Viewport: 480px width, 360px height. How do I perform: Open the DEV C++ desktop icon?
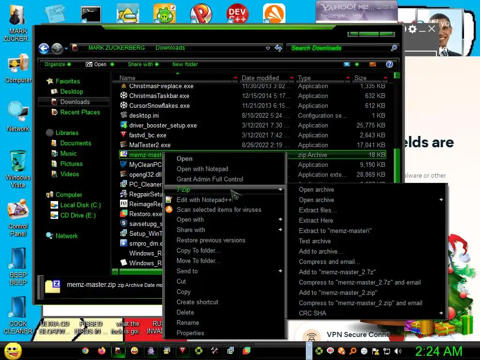[x=237, y=13]
